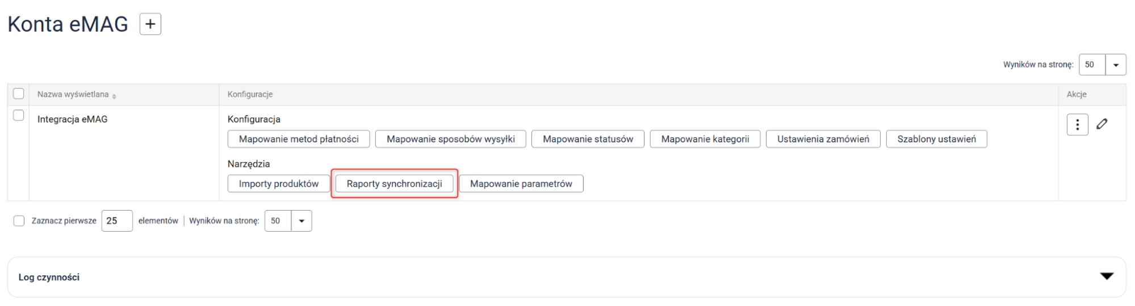The width and height of the screenshot is (1135, 306).
Task: Sort by Nazwa wyświetlana column arrow
Action: (x=114, y=96)
